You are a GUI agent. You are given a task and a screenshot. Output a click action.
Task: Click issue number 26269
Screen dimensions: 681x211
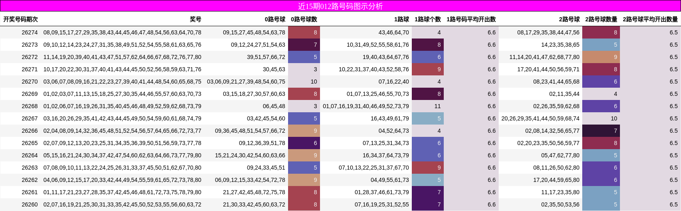coord(30,94)
